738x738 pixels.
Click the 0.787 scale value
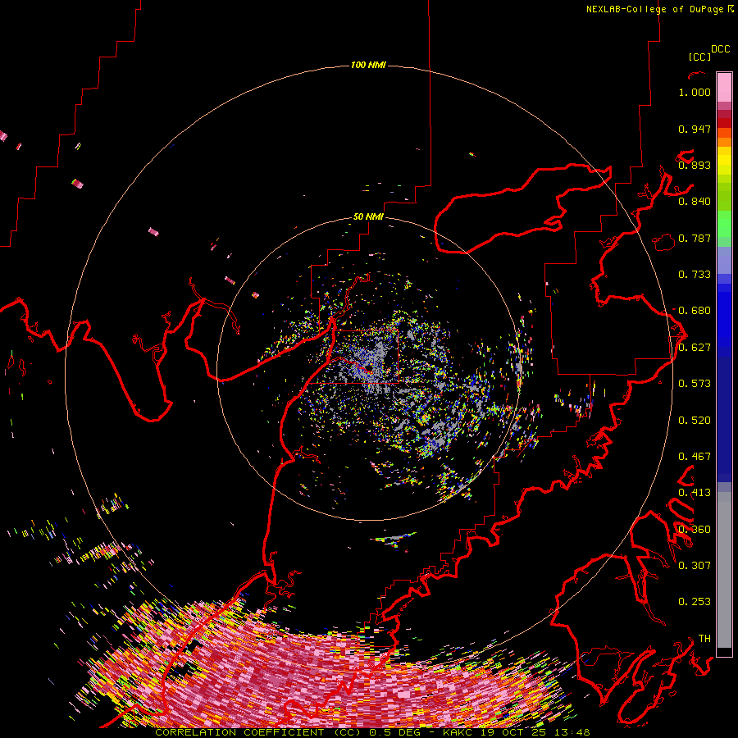(x=695, y=238)
